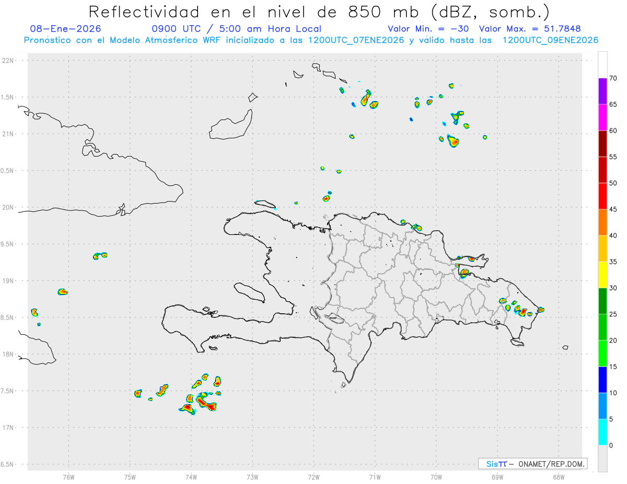
Task: Click the '40' value on the color scale
Action: point(613,235)
